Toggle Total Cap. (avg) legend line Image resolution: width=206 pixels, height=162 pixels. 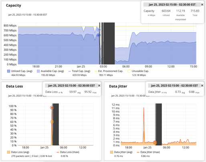coord(69,71)
